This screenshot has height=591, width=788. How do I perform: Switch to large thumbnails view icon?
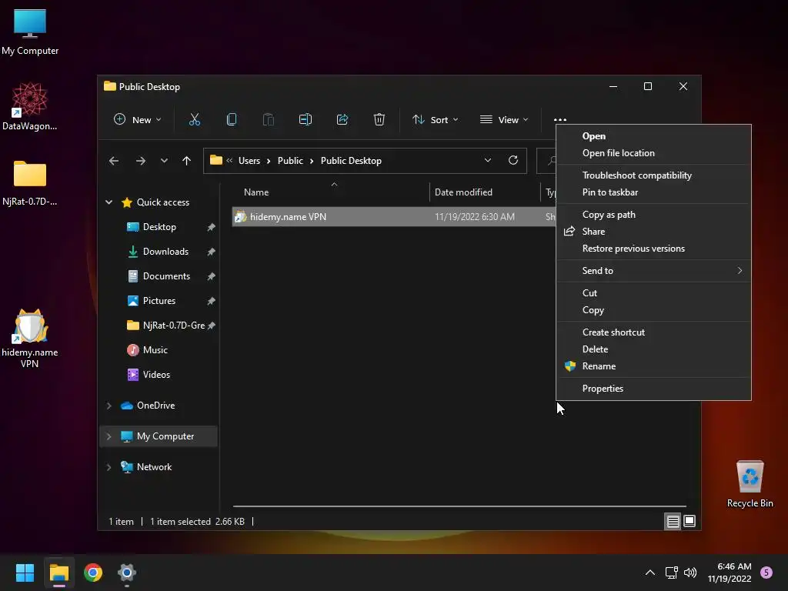689,521
